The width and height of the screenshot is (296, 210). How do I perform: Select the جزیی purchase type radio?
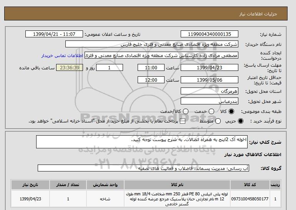coord(241,121)
